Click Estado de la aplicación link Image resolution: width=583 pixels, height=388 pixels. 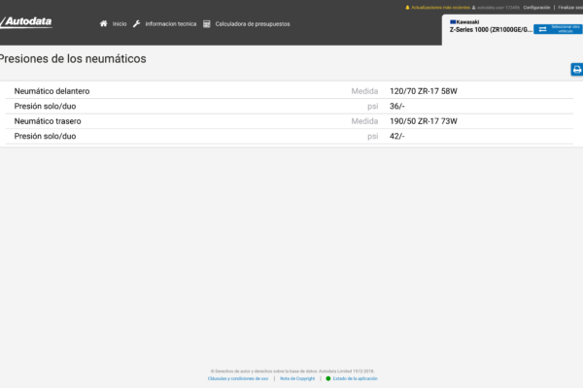tap(355, 378)
